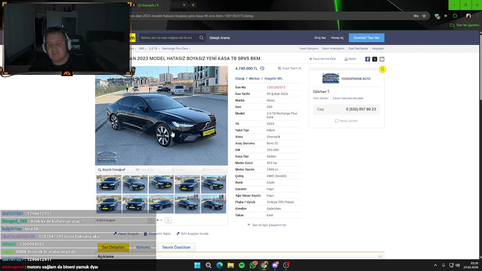Go to next thumbnail page arrow

(168, 220)
